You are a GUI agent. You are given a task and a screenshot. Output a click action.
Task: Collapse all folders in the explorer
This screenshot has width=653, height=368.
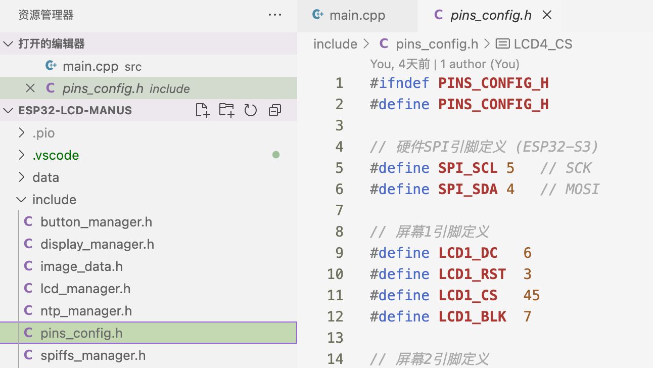click(275, 110)
